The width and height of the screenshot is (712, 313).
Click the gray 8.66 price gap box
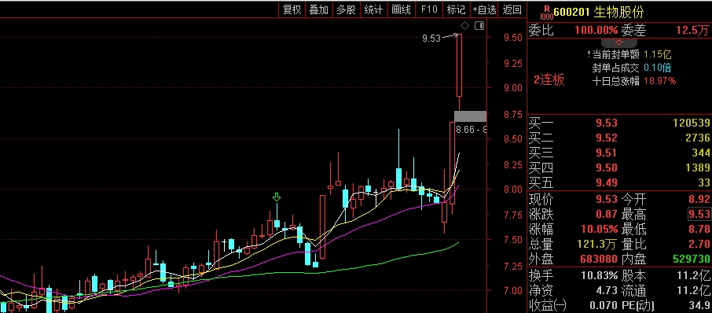[471, 116]
